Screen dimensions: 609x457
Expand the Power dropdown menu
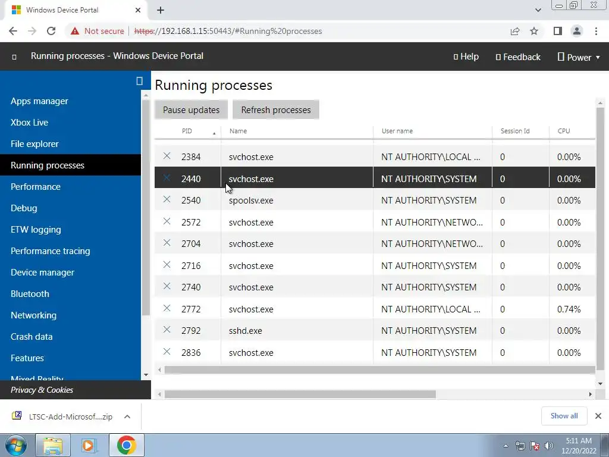(x=579, y=57)
